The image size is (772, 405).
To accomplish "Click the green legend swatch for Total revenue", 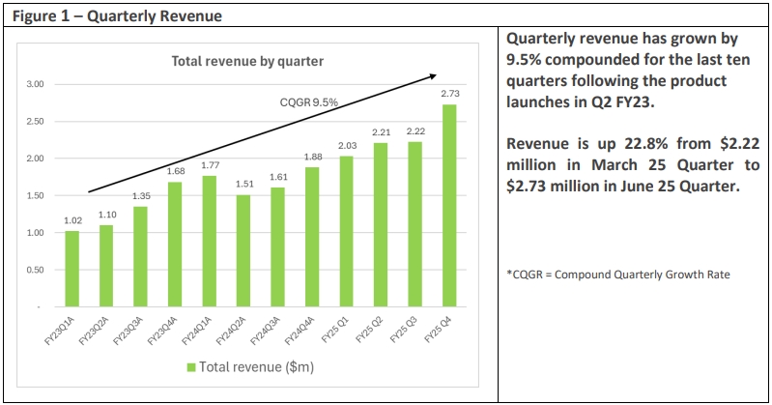I will click(x=191, y=367).
